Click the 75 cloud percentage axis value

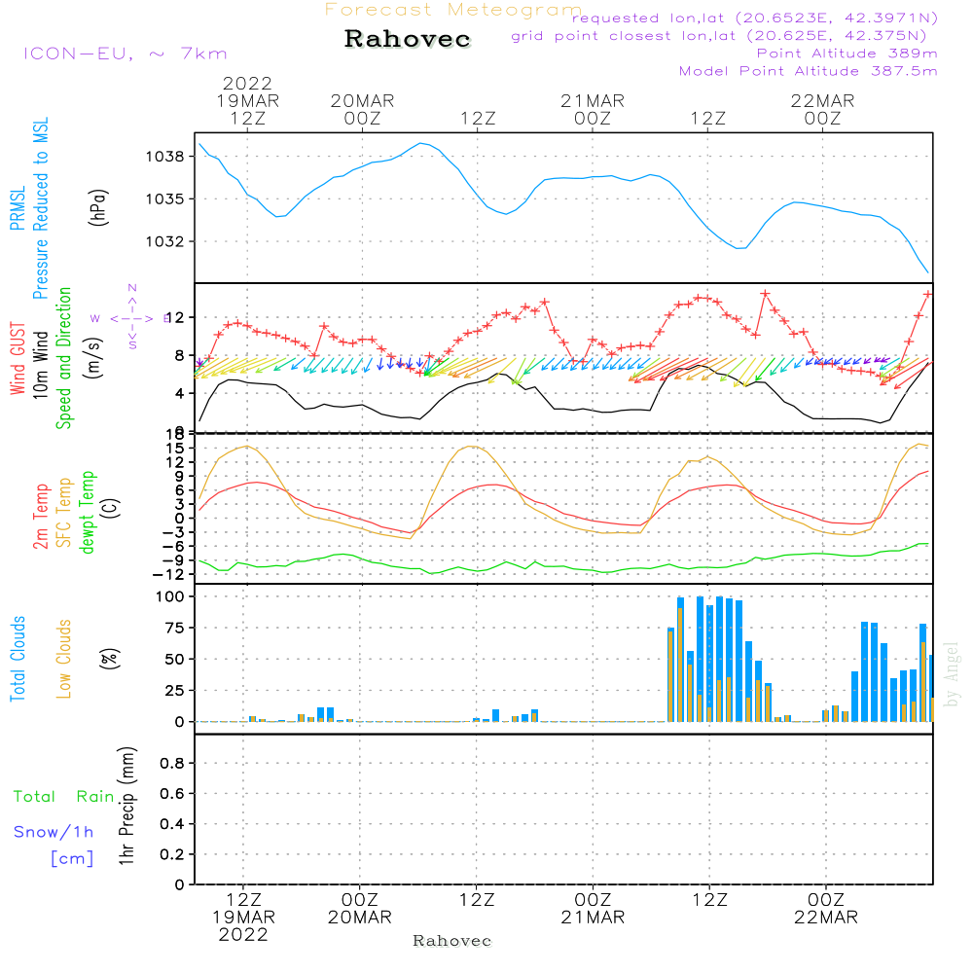tap(174, 628)
